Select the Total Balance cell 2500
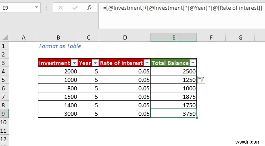 (173, 71)
